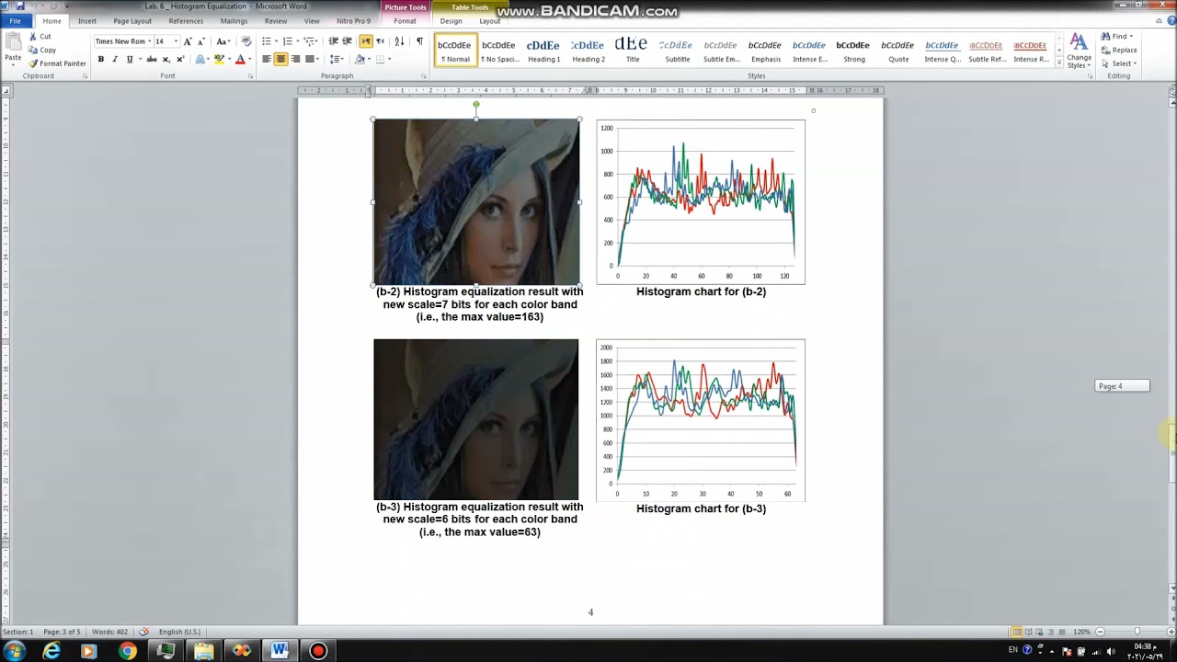Paste clipboard contents
Viewport: 1177px width, 662px height.
13,48
